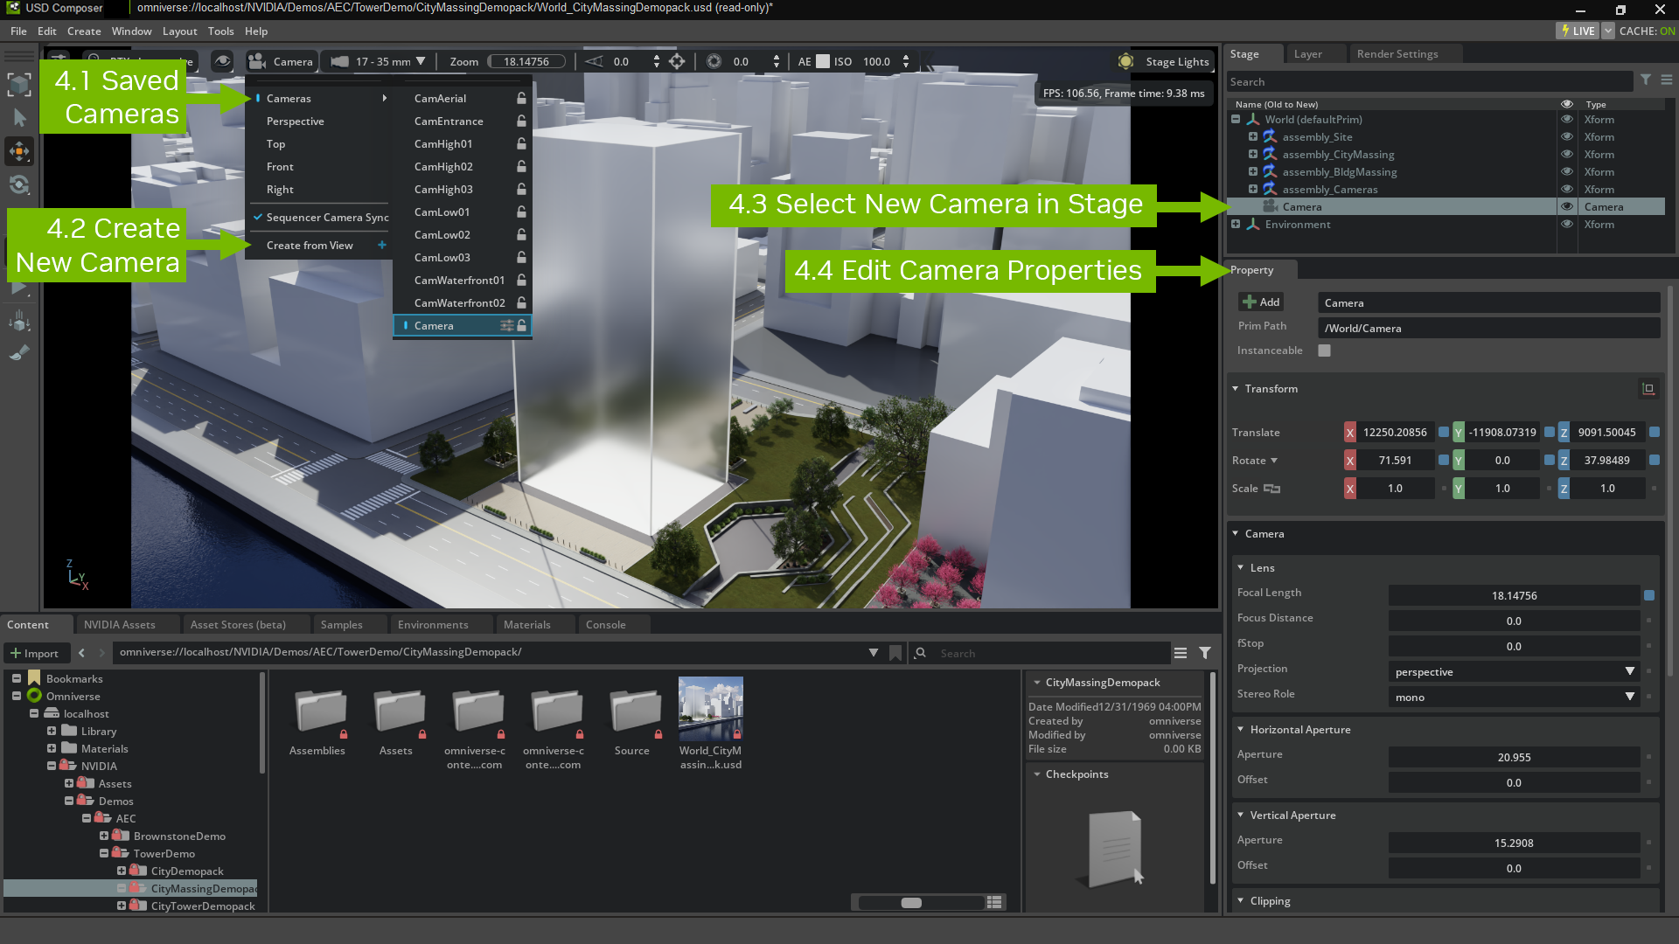Click the bookmark icon in Content path bar
1679x944 pixels.
895,653
